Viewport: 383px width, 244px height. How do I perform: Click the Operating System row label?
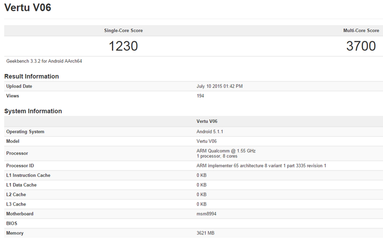pyautogui.click(x=25, y=131)
